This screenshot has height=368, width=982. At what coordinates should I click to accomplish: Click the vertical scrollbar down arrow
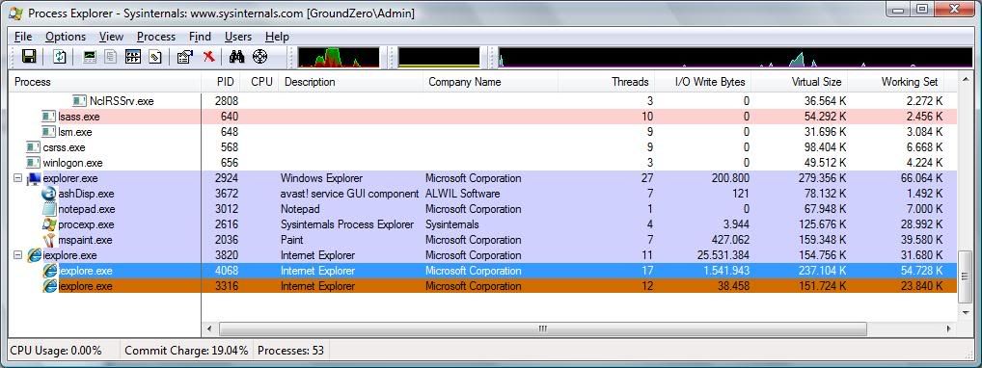965,312
